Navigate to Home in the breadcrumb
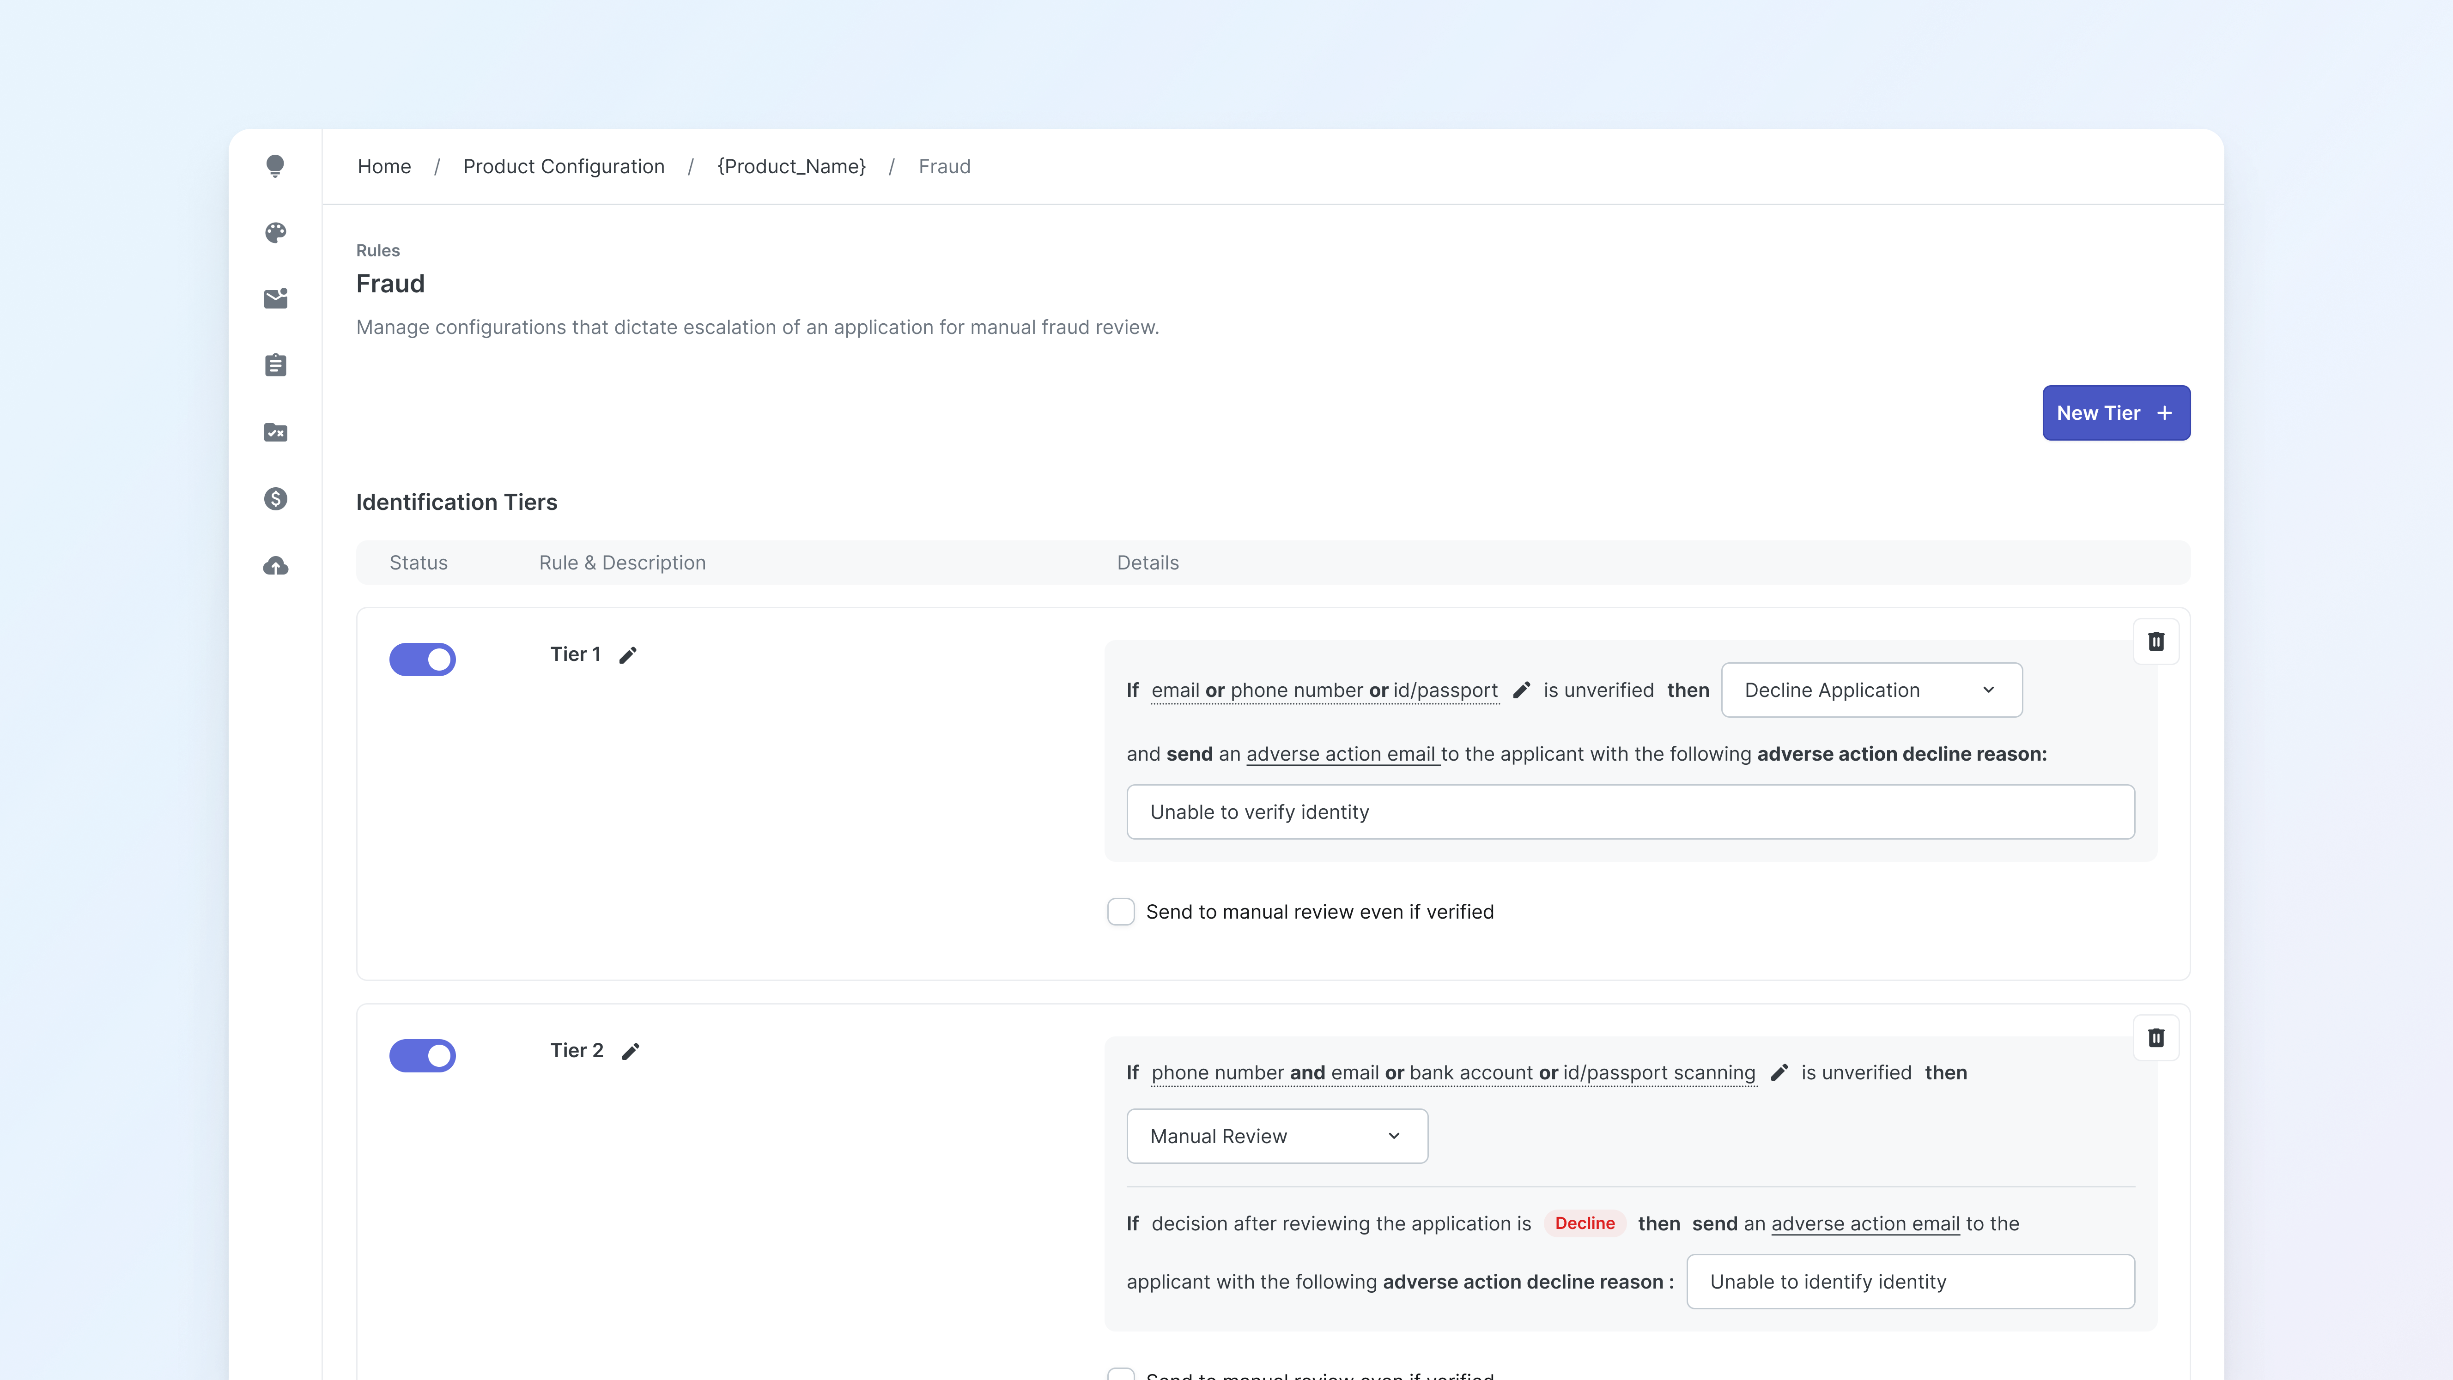 coord(384,166)
